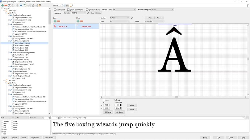The height and width of the screenshot is (140, 250).
Task: Click the glyph preview horizontal scrollbar thumb
Action: pos(177,97)
